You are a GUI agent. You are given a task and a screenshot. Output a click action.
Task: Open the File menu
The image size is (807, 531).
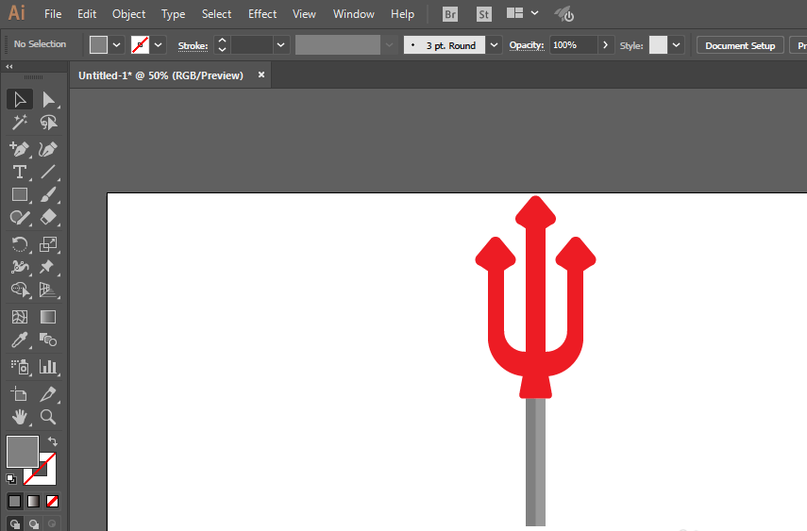[53, 14]
